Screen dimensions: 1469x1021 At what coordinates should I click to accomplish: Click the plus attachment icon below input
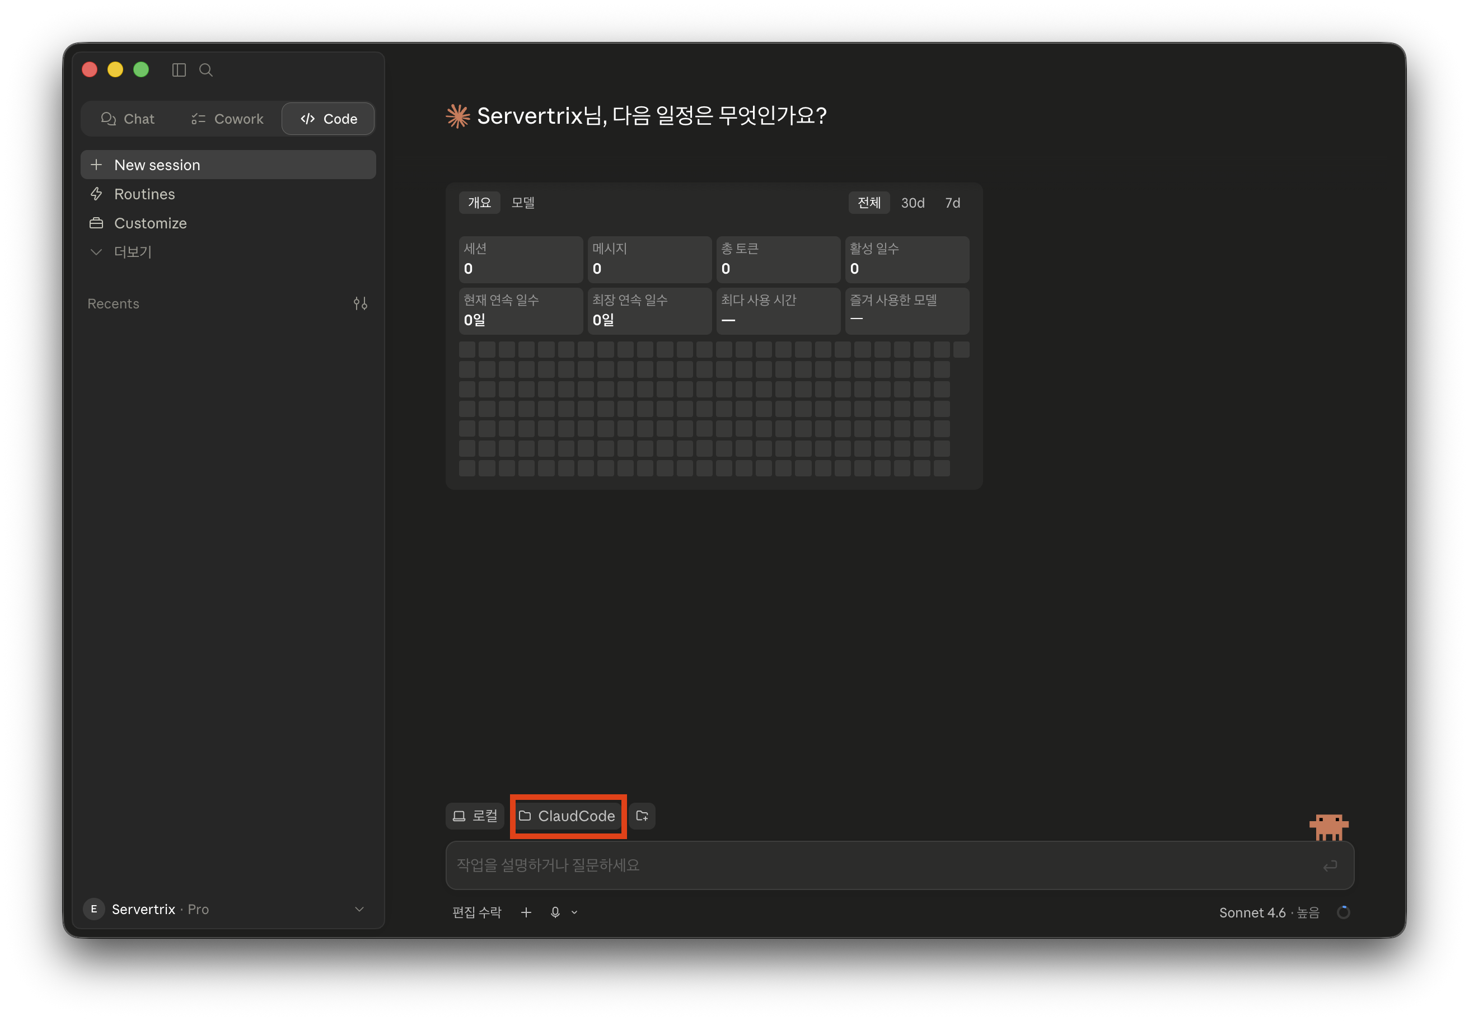point(526,912)
